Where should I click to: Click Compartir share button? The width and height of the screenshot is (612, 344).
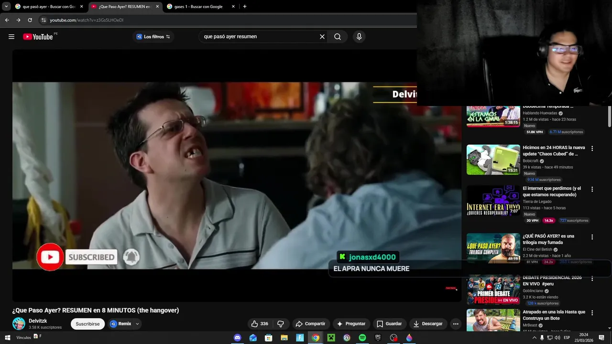tap(310, 323)
